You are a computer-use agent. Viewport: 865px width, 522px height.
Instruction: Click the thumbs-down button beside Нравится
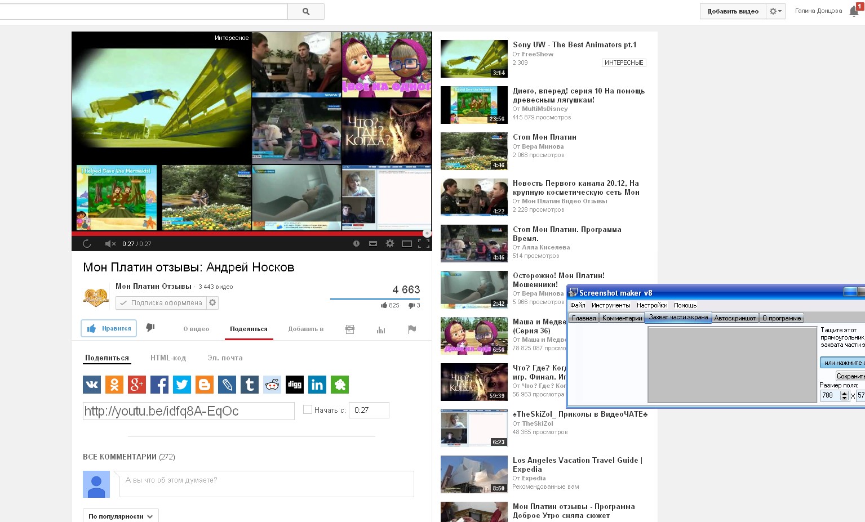point(150,328)
